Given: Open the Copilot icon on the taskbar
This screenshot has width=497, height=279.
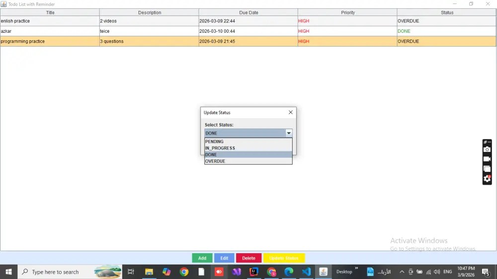Looking at the screenshot, I should click(166, 272).
